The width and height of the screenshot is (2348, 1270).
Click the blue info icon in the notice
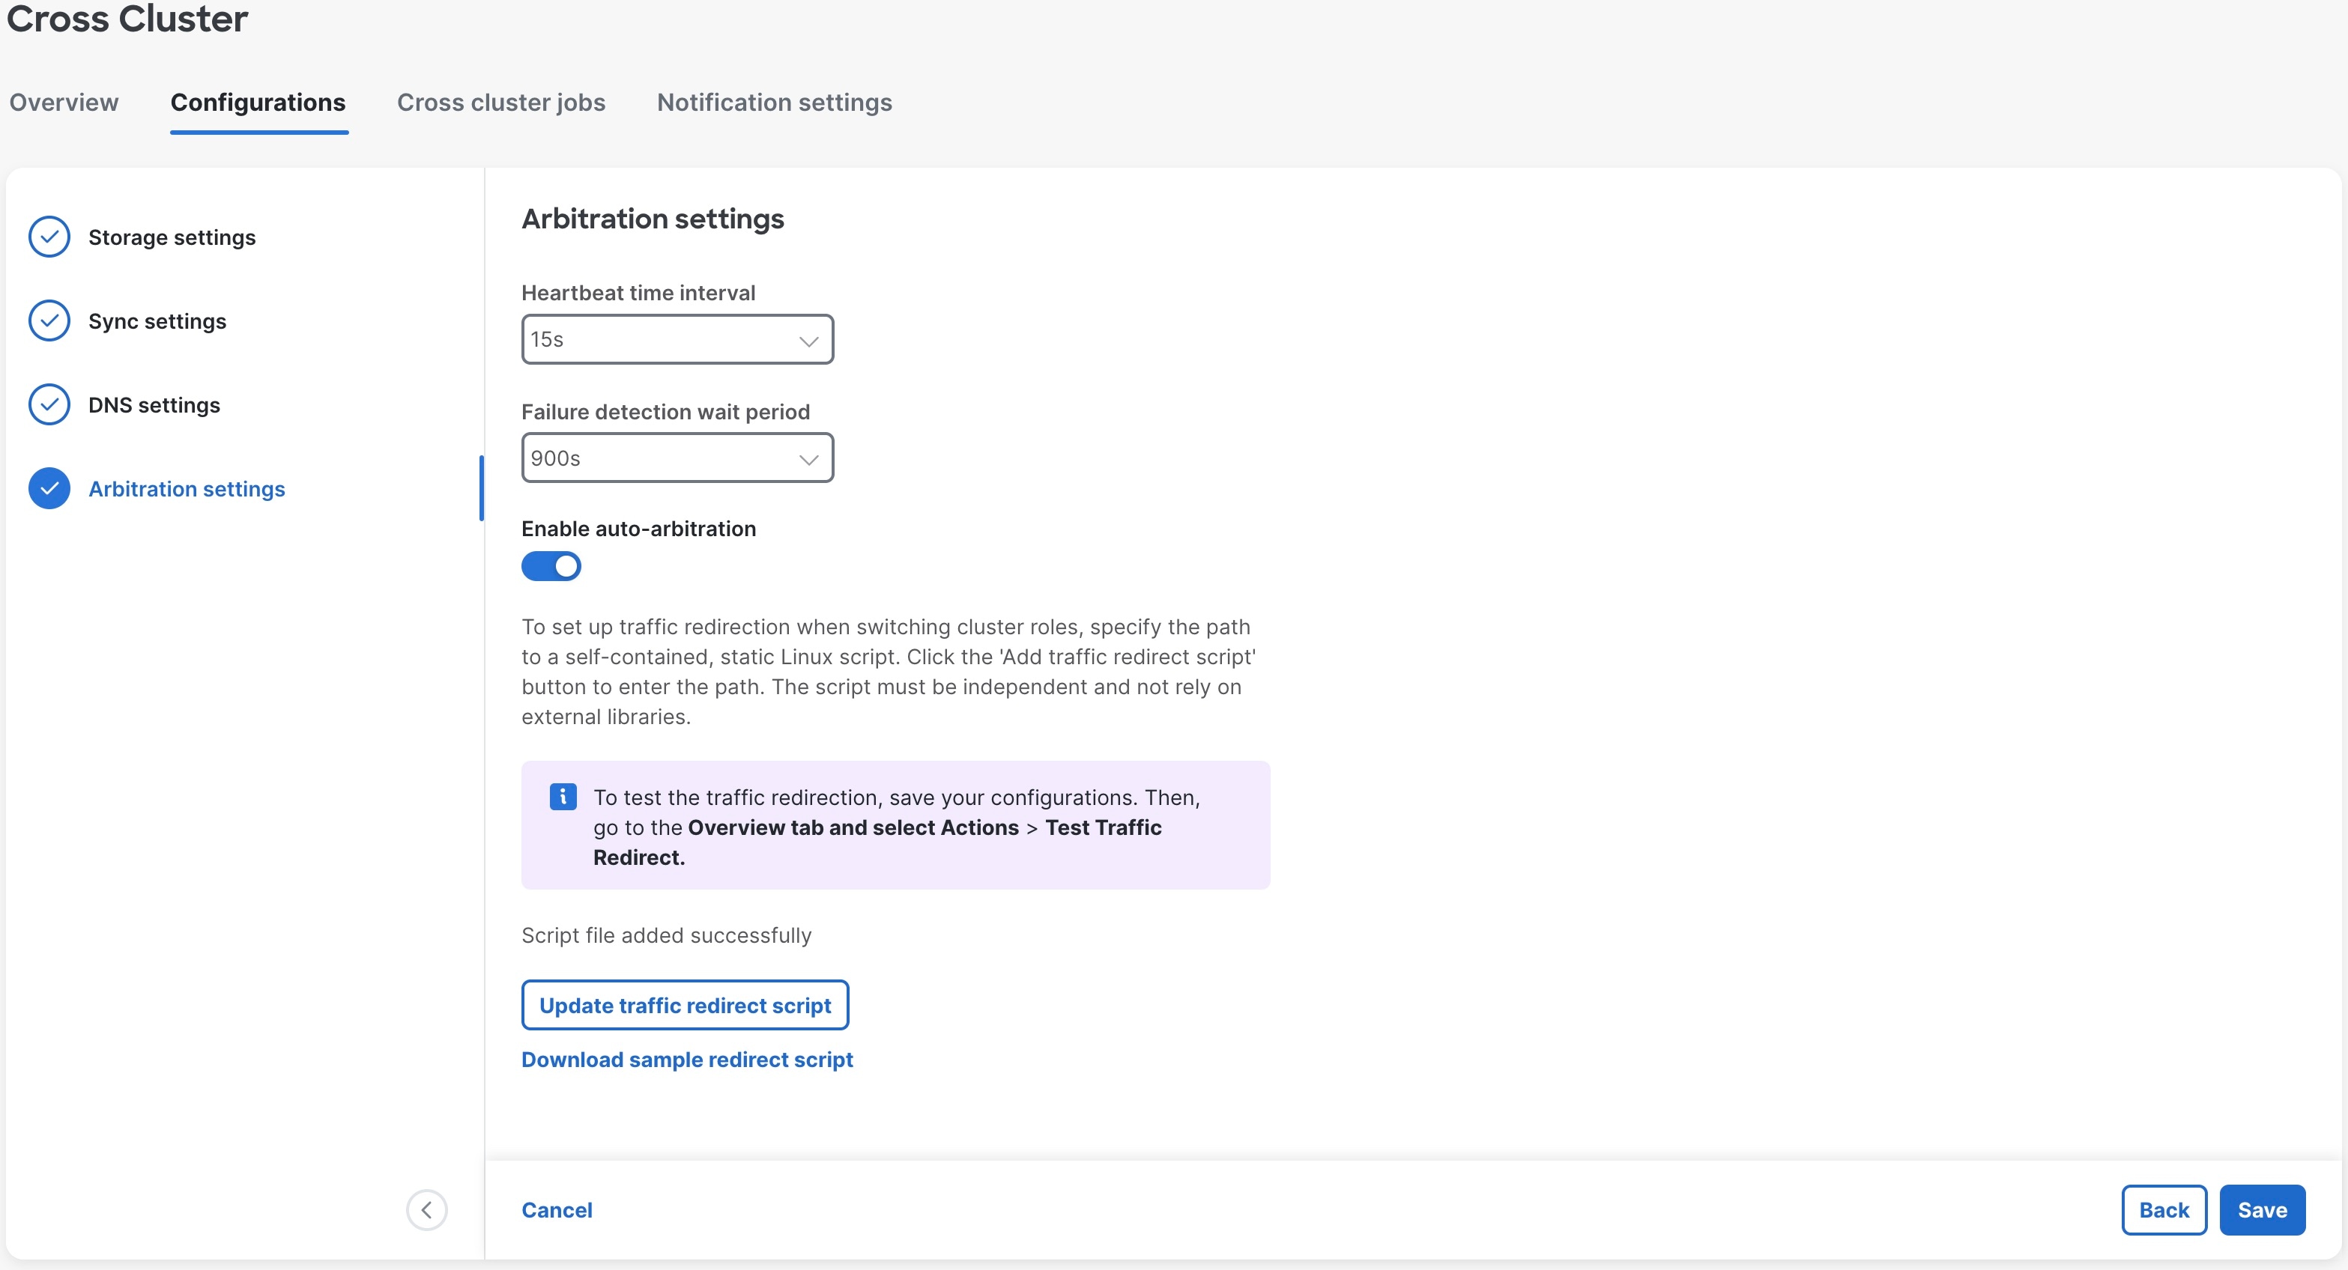point(563,796)
